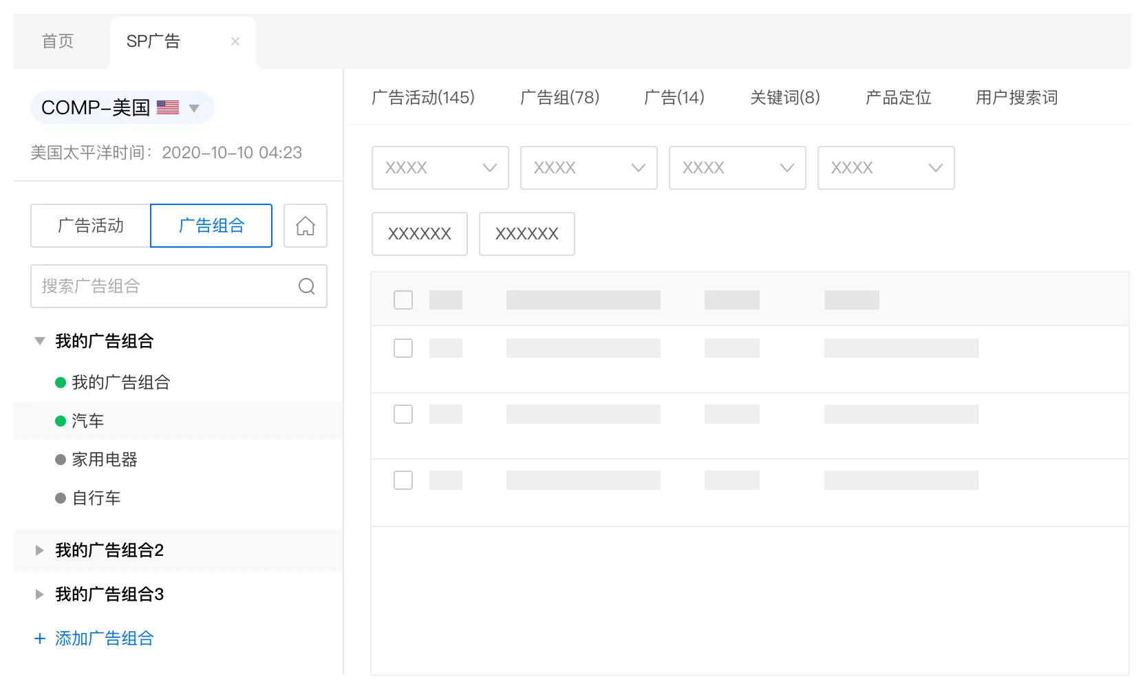
Task: Click the US flag icon
Action: coord(168,107)
